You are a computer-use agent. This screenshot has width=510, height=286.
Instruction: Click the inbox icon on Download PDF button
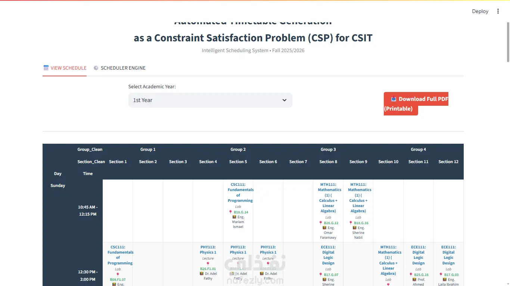coord(394,99)
